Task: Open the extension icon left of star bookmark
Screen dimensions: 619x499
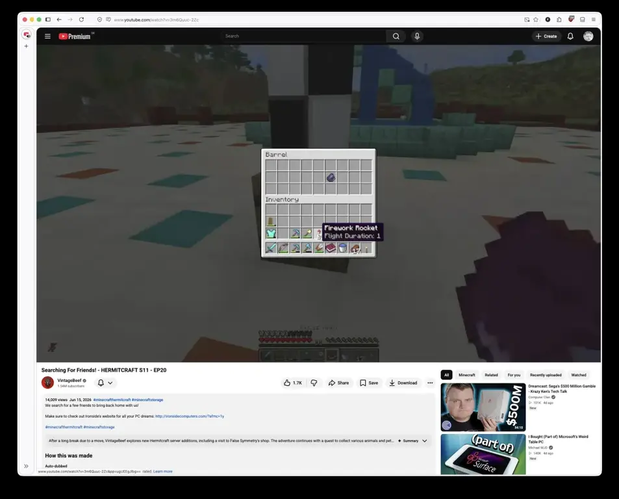Action: pyautogui.click(x=527, y=19)
